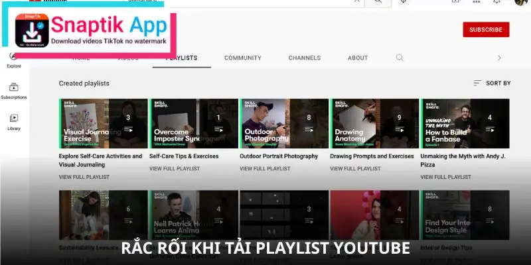The height and width of the screenshot is (265, 531).
Task: Click the red SUBSCRIBE button
Action: click(x=486, y=30)
